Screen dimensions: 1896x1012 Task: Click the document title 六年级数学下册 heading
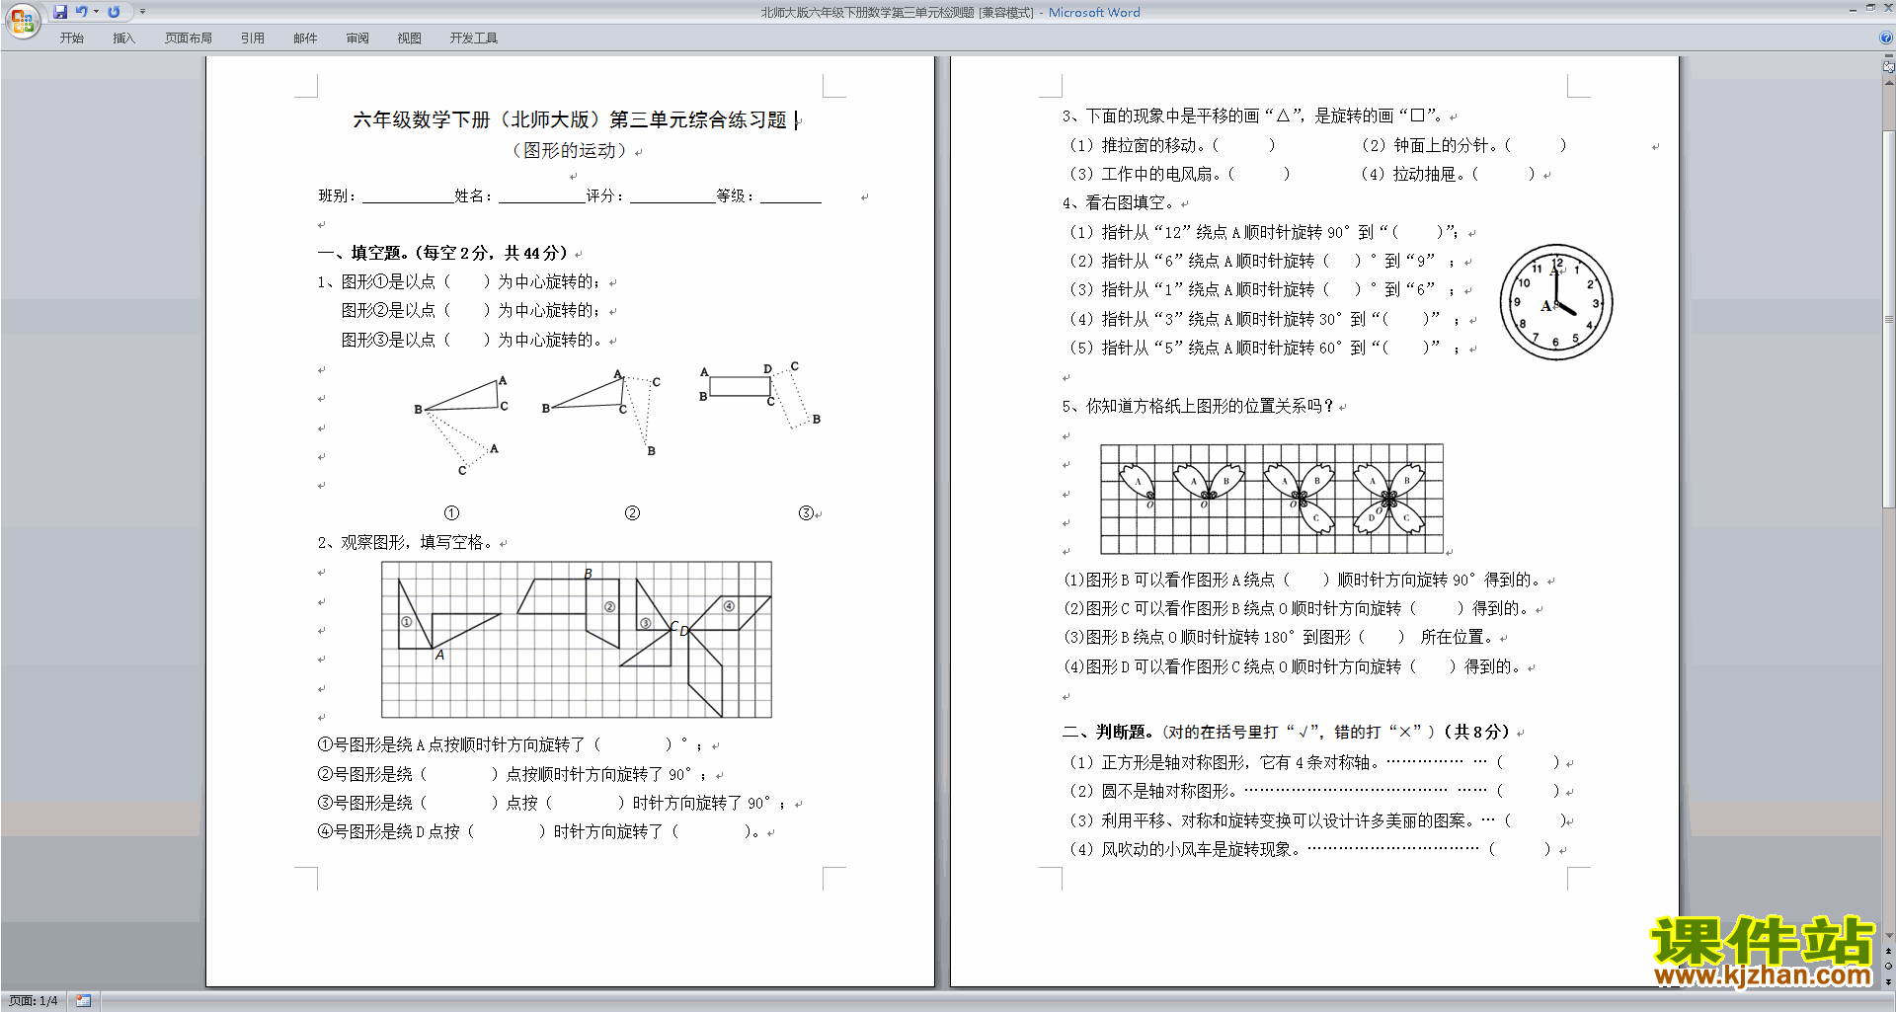click(570, 119)
